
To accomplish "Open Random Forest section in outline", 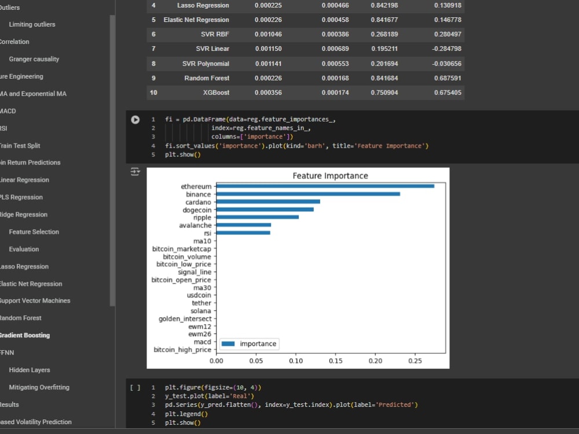I will pyautogui.click(x=21, y=318).
